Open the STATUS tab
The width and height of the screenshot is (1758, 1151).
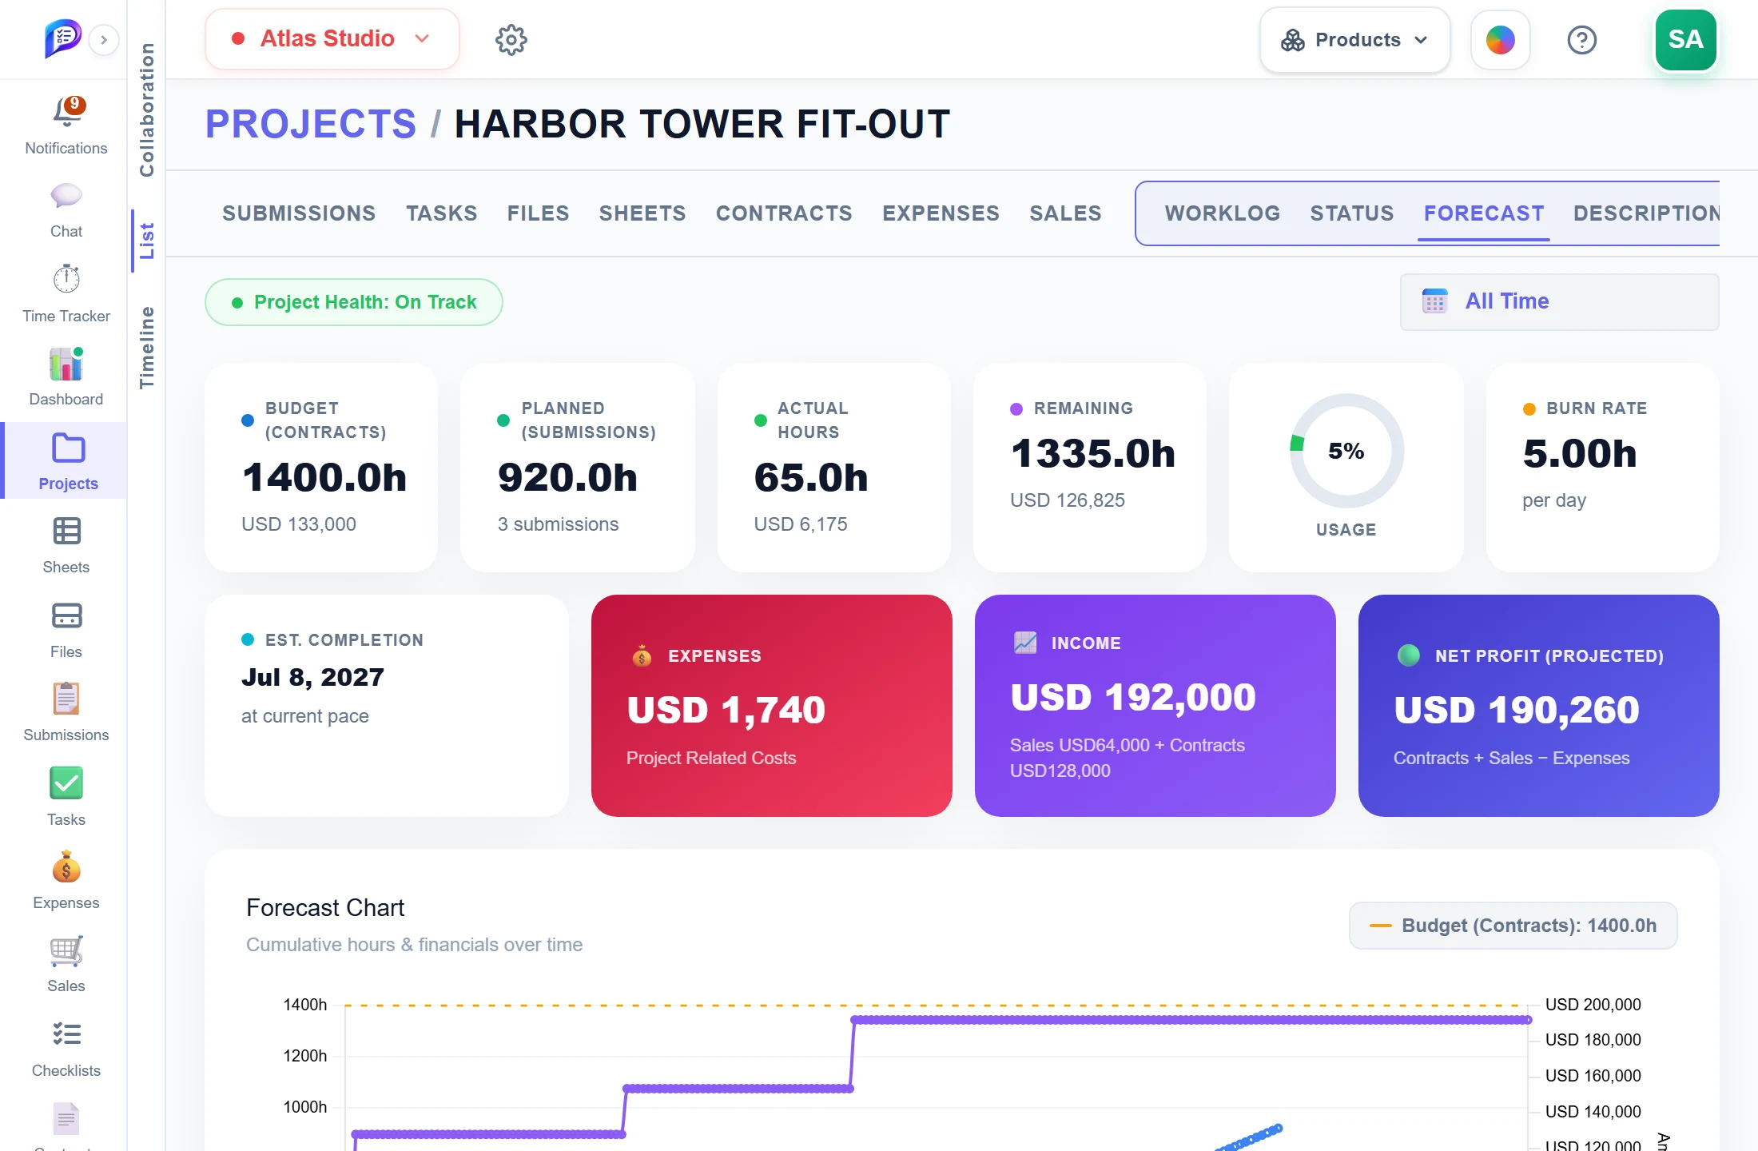[1352, 213]
